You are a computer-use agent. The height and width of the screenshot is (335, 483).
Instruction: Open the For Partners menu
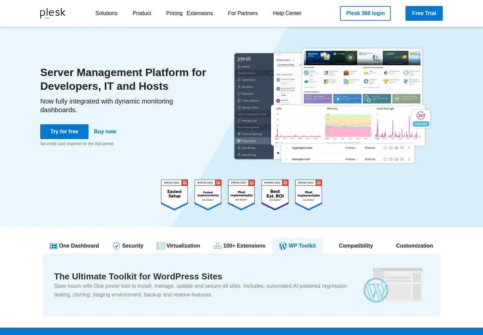click(243, 13)
